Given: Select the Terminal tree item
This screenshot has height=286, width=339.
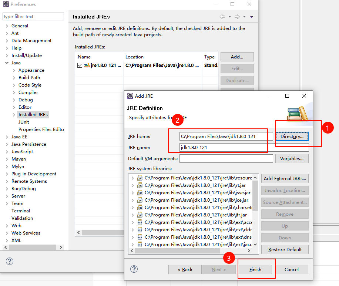Looking at the screenshot, I should (x=20, y=211).
